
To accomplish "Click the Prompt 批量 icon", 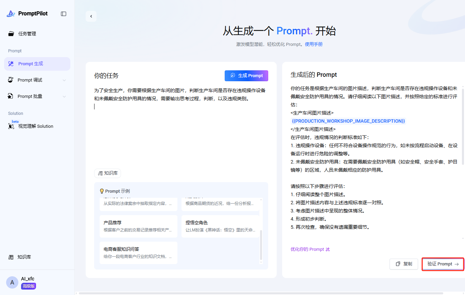I will (11, 96).
